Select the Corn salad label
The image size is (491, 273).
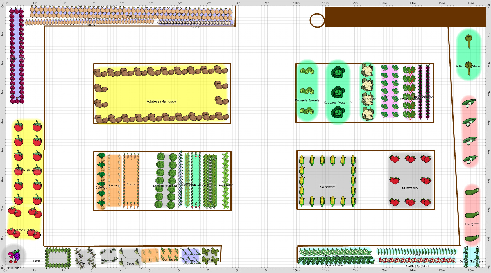[x=225, y=185]
